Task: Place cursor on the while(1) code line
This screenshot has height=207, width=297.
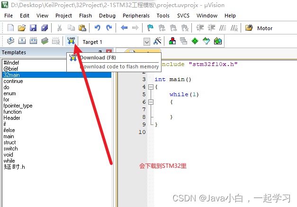Action: (184, 94)
